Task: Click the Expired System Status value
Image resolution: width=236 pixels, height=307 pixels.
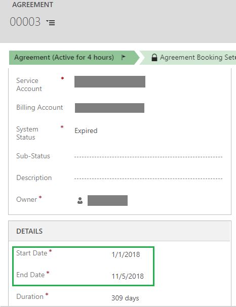Action: click(x=86, y=130)
